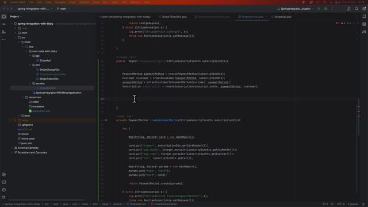
Task: Open the Project tool window icon
Action: (x=4, y=17)
